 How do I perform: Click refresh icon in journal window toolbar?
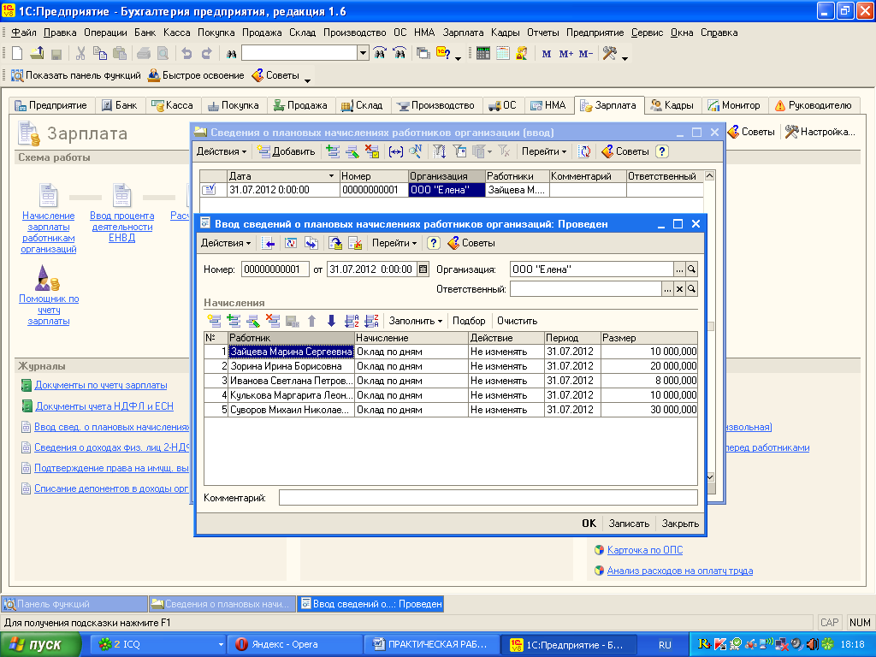tap(584, 151)
